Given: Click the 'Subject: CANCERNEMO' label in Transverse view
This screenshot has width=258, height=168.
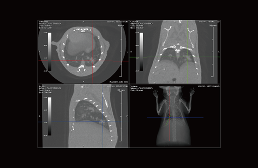Looking at the screenshot, I should click(x=50, y=24).
